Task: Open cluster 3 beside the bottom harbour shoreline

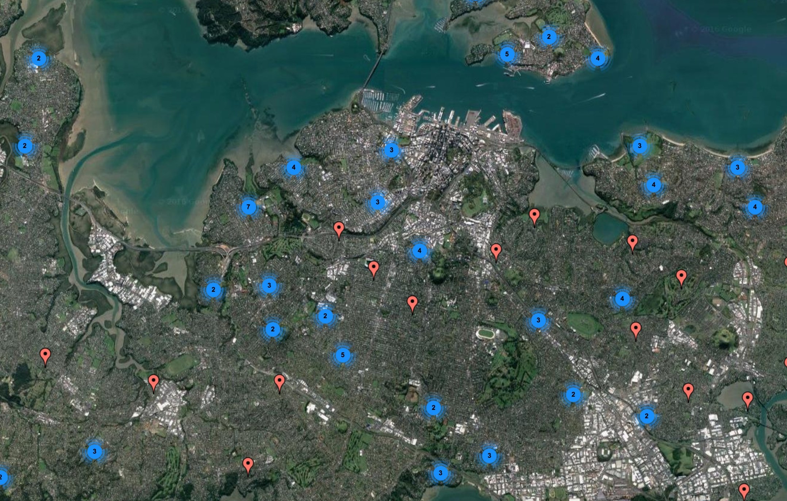Action: [x=440, y=473]
